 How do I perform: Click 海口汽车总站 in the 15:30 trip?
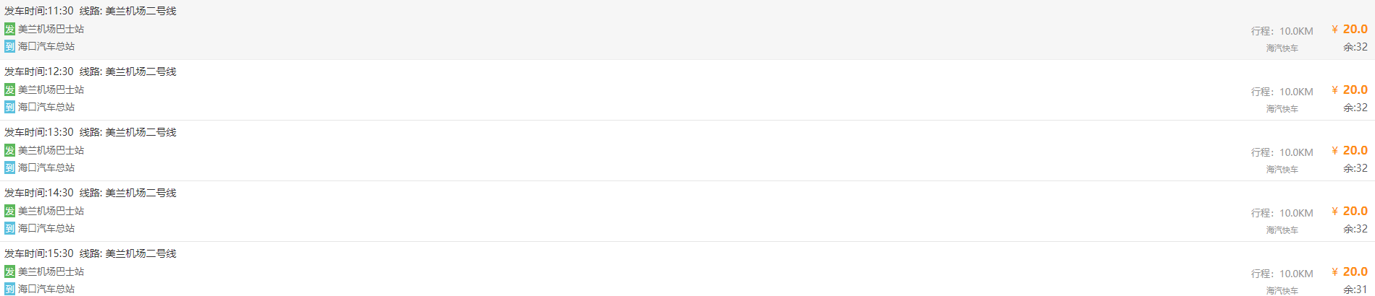[46, 289]
